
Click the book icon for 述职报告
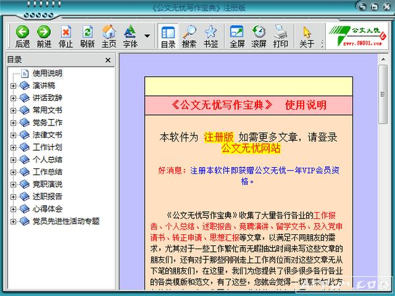coord(24,197)
